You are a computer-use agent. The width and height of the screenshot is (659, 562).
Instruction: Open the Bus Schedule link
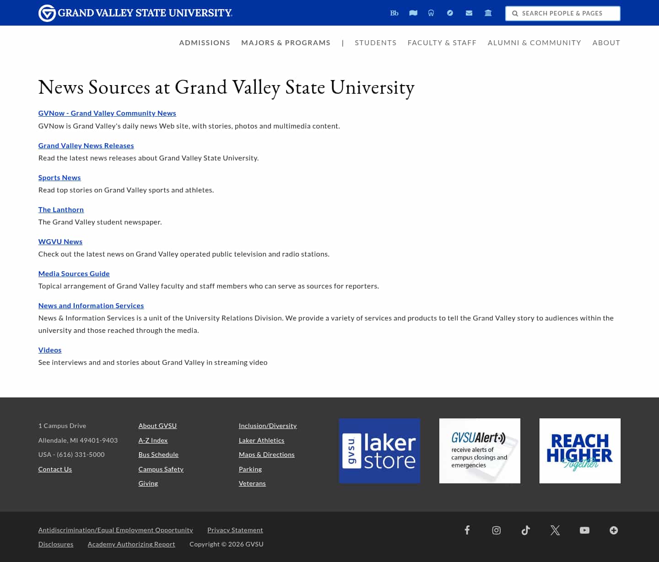(x=158, y=455)
